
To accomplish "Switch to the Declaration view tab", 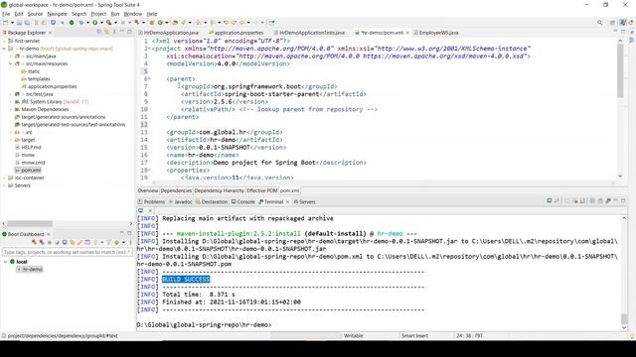I will click(212, 201).
